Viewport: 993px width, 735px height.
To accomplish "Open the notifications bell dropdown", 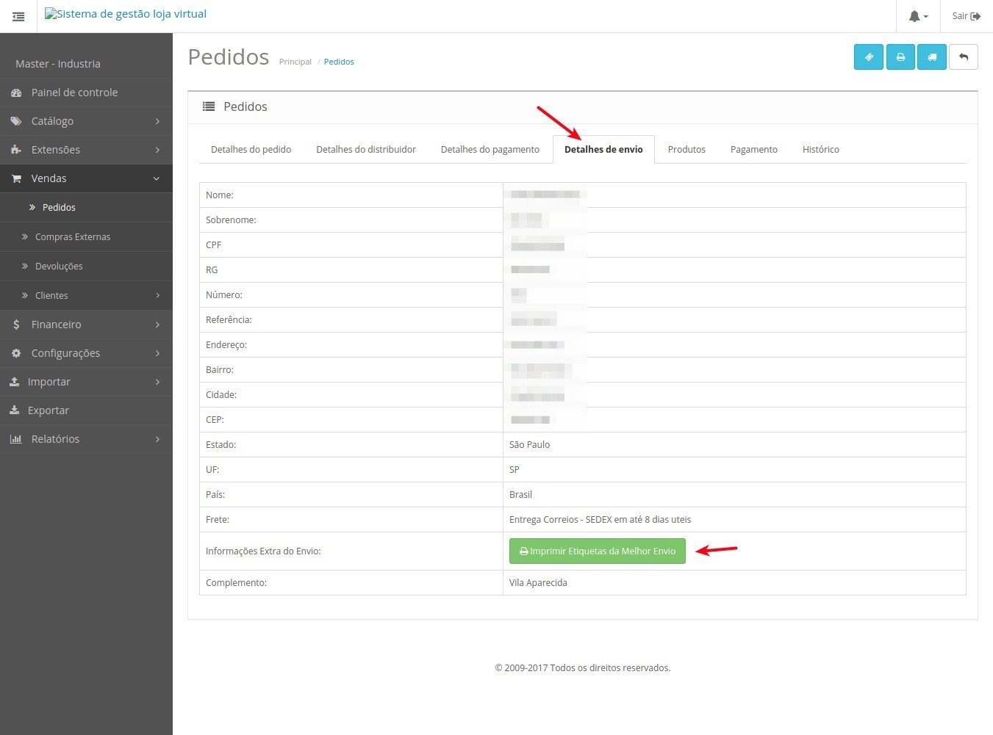I will pos(917,16).
